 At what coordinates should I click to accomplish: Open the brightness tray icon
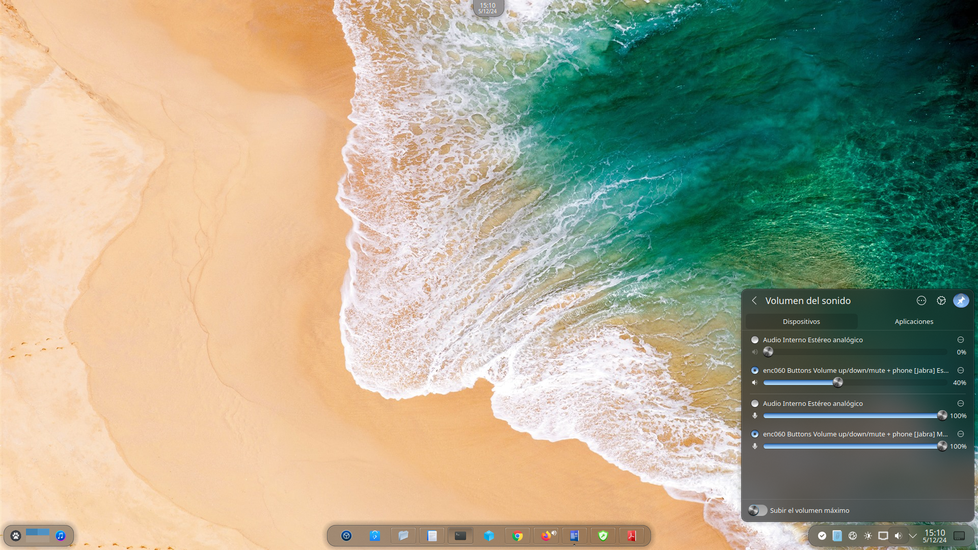tap(867, 536)
